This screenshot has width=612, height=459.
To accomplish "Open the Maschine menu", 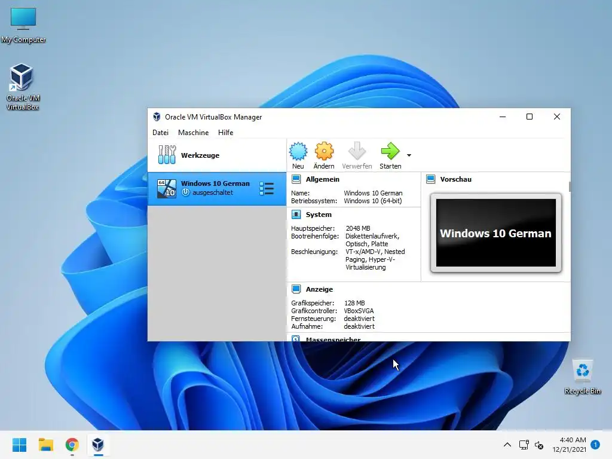I will (x=193, y=132).
